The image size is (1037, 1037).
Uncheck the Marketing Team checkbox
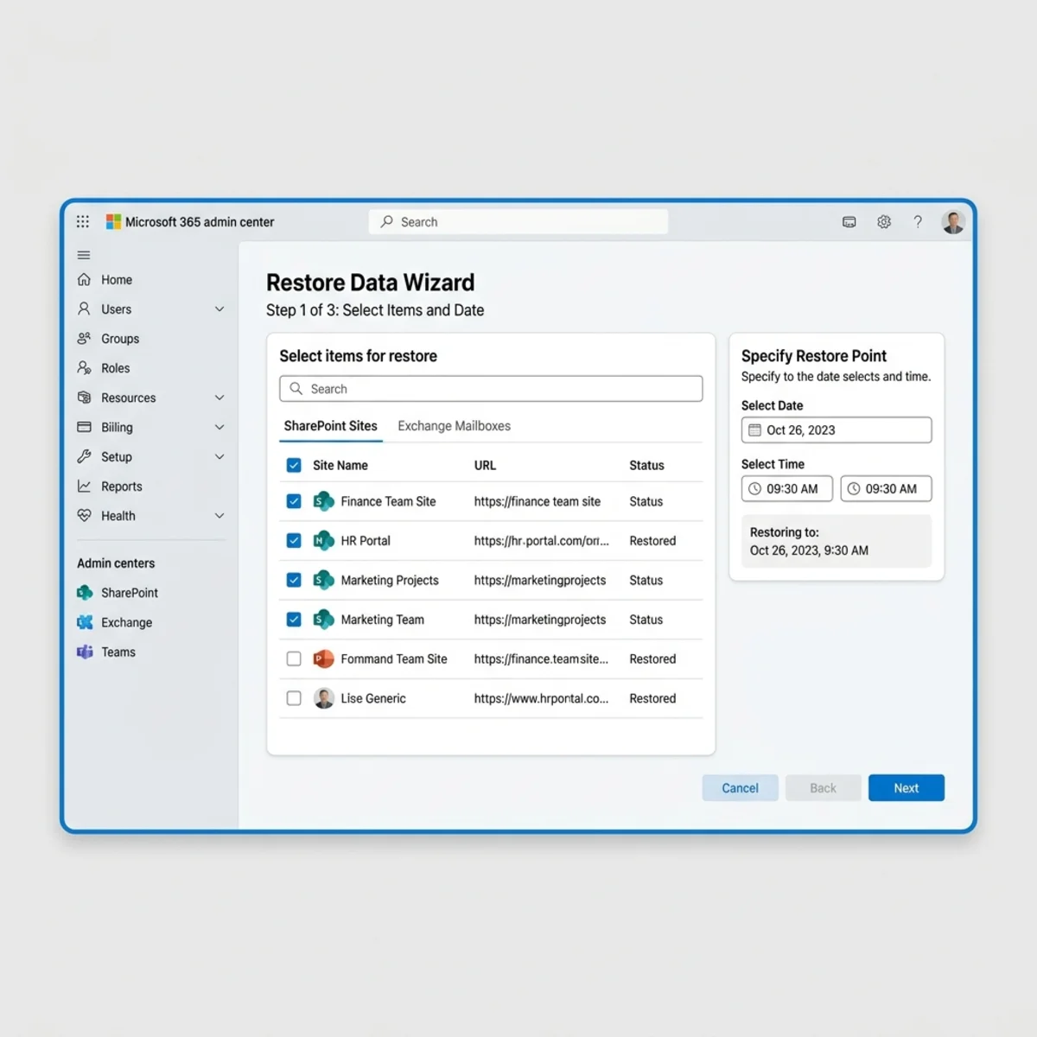(x=294, y=619)
